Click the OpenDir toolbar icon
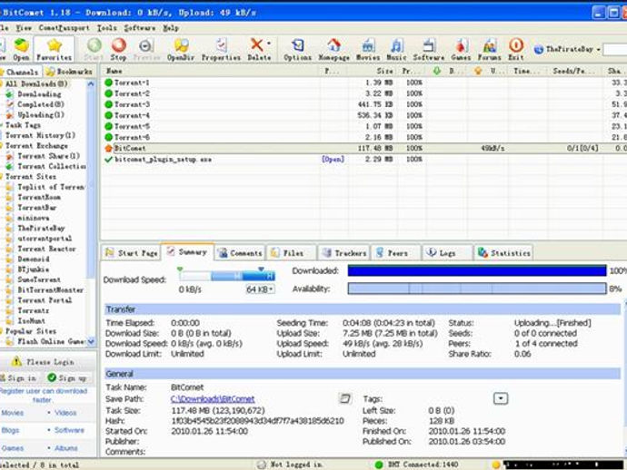 click(x=181, y=50)
